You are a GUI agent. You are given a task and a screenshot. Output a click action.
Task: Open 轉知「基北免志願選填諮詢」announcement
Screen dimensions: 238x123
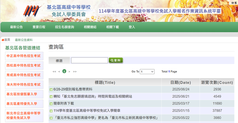[x=93, y=97]
